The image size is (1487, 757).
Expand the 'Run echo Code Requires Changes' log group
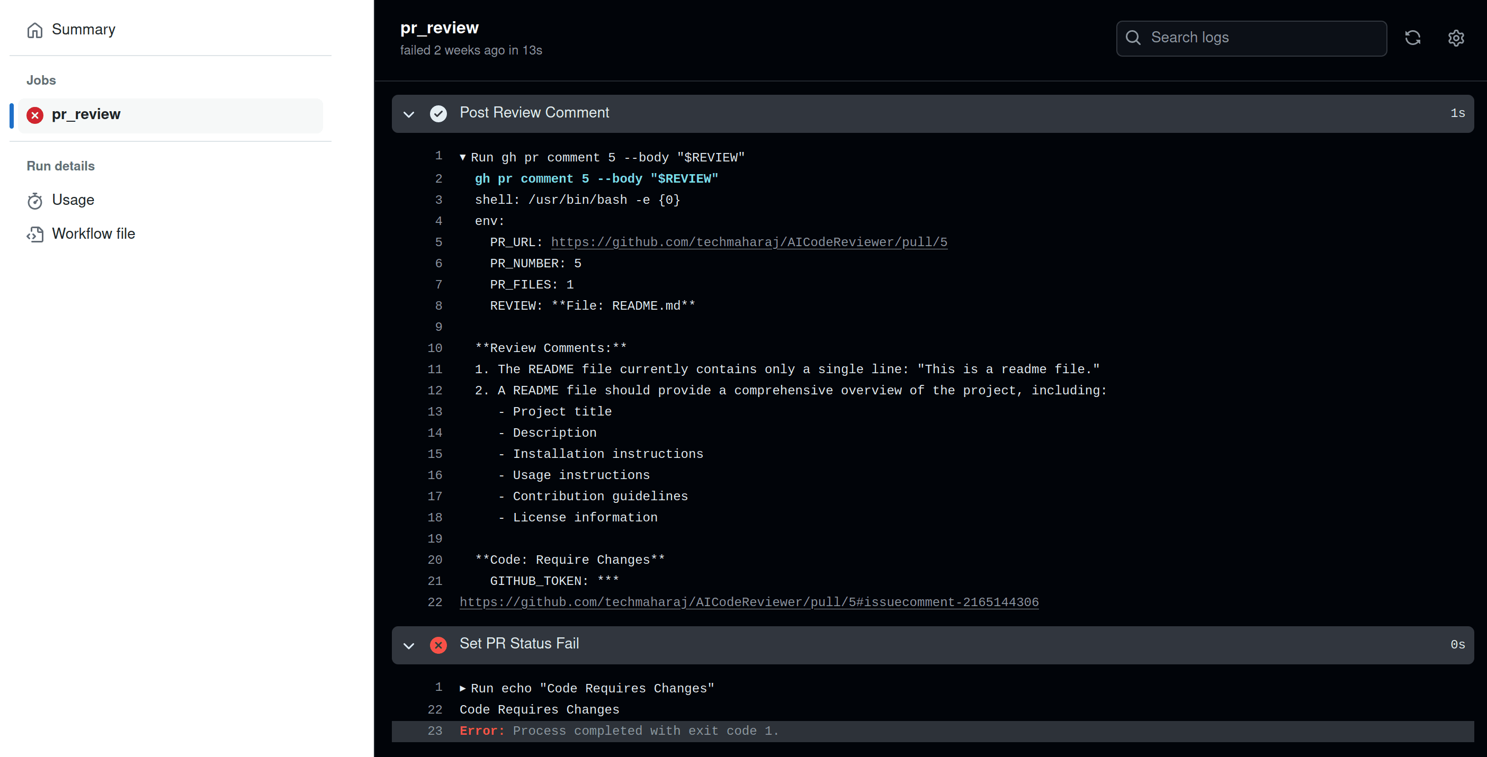point(462,688)
